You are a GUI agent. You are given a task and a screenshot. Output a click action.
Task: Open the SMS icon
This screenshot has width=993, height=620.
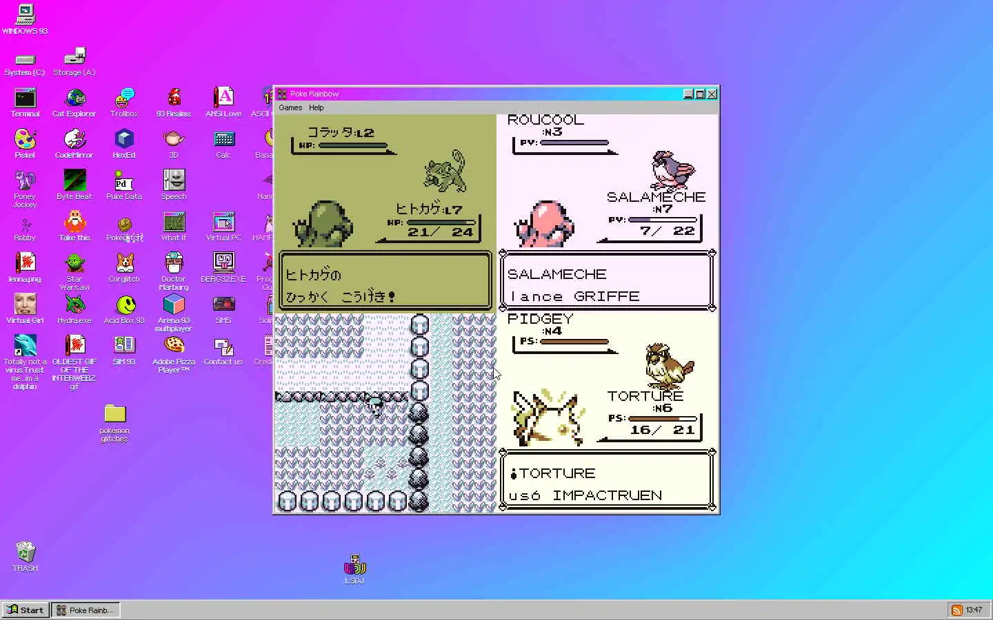coord(223,310)
